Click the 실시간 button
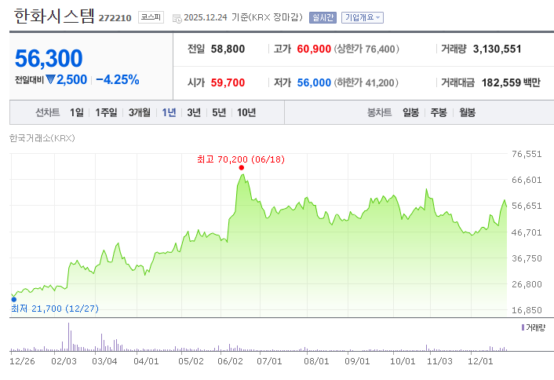 pyautogui.click(x=323, y=18)
